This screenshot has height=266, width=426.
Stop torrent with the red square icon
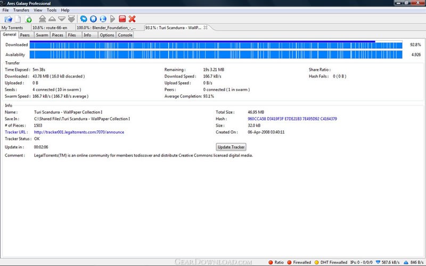coord(122,19)
